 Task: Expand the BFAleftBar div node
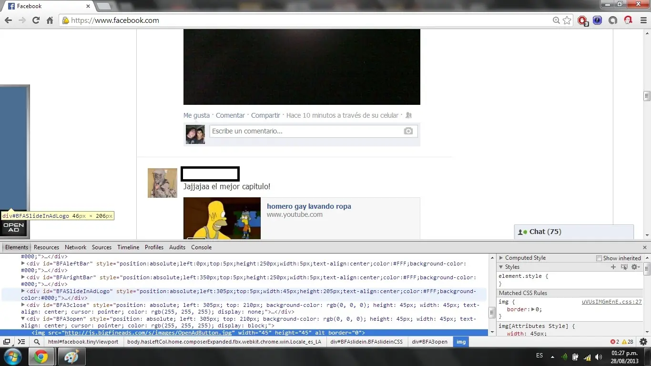tap(23, 264)
